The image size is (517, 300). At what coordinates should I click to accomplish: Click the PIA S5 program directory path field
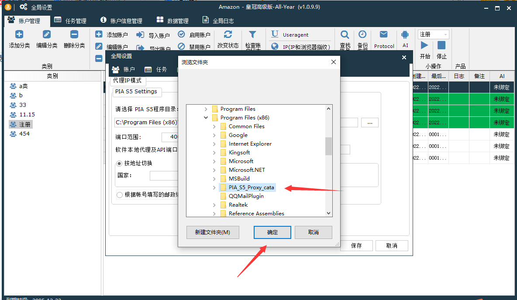click(x=236, y=123)
